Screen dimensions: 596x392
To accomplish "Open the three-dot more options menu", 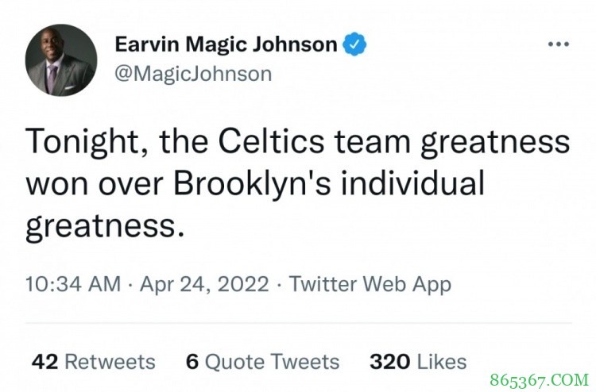I will click(559, 44).
